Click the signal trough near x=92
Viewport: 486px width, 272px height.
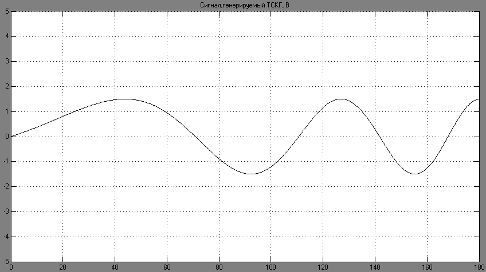(x=251, y=174)
